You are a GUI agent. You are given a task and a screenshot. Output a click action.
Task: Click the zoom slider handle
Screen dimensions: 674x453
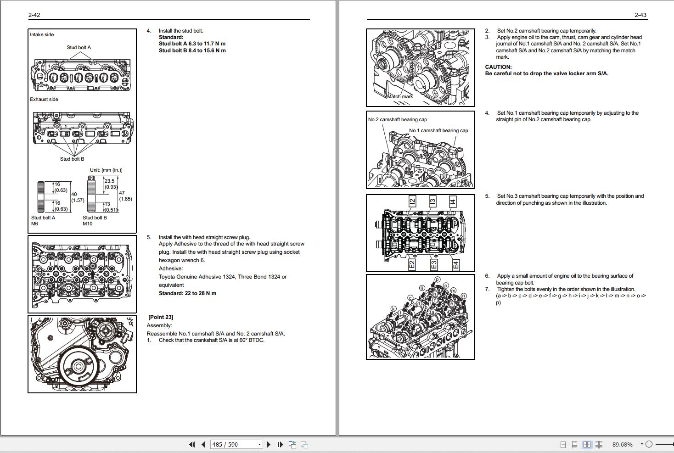pos(673,444)
